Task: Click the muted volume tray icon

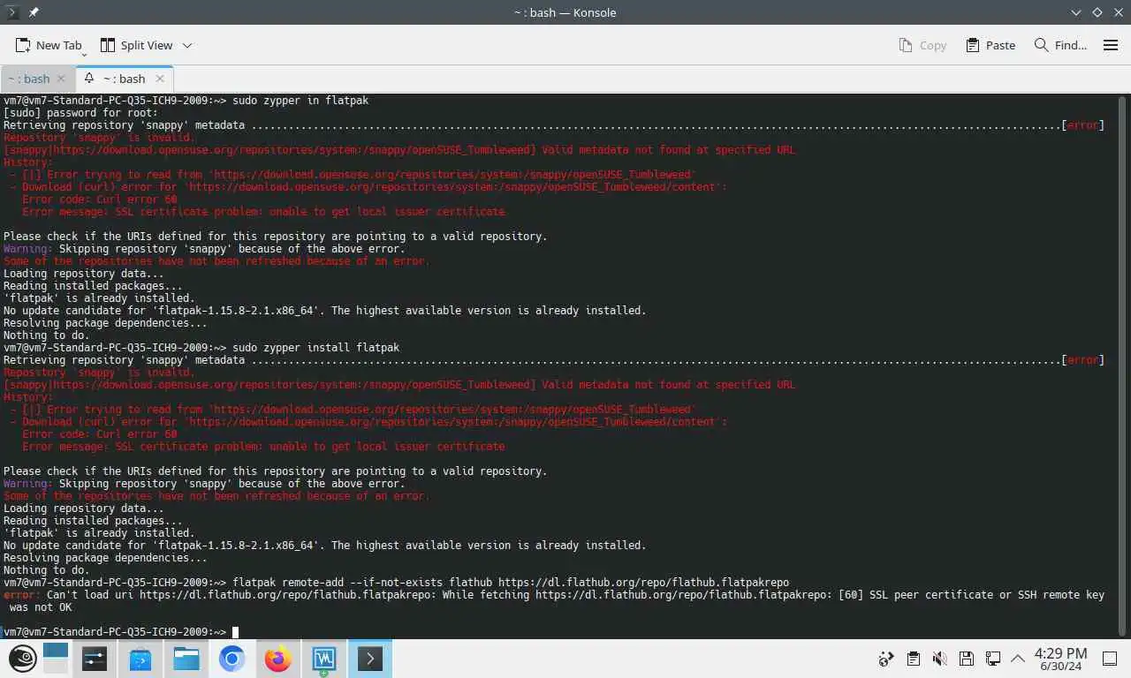Action: 940,659
